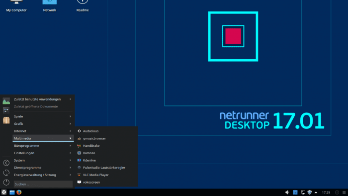
Task: Open the archive manager favorite icon
Action: pos(6,120)
